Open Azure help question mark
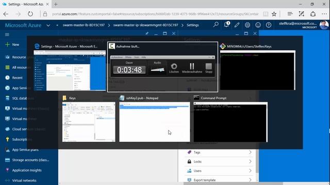 point(269,25)
